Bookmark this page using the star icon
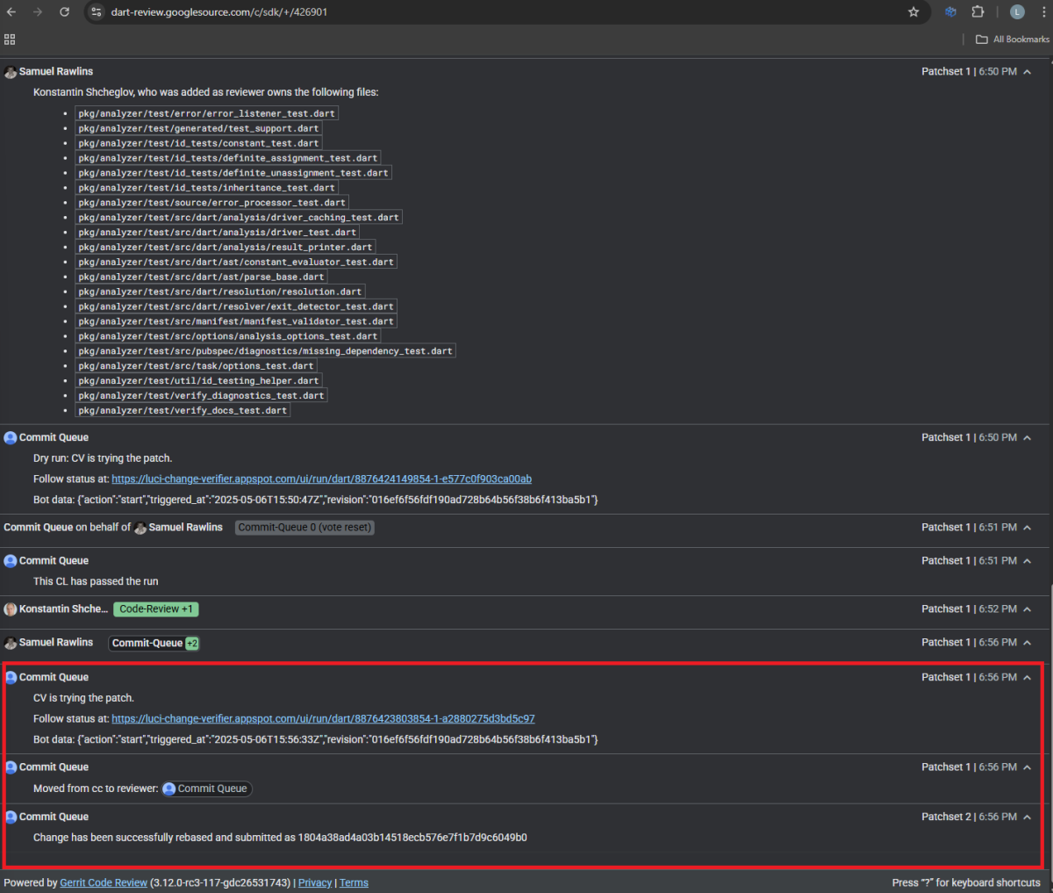Screen dimensions: 1053x893 [x=913, y=12]
